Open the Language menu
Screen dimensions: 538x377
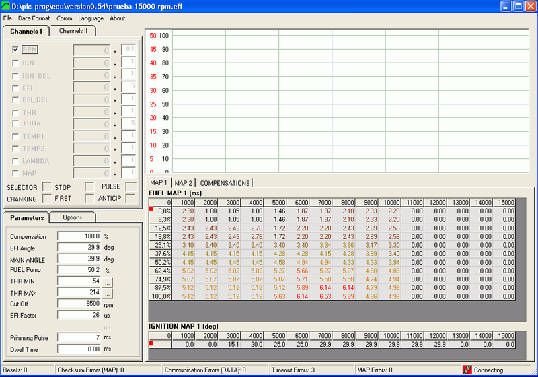click(91, 18)
